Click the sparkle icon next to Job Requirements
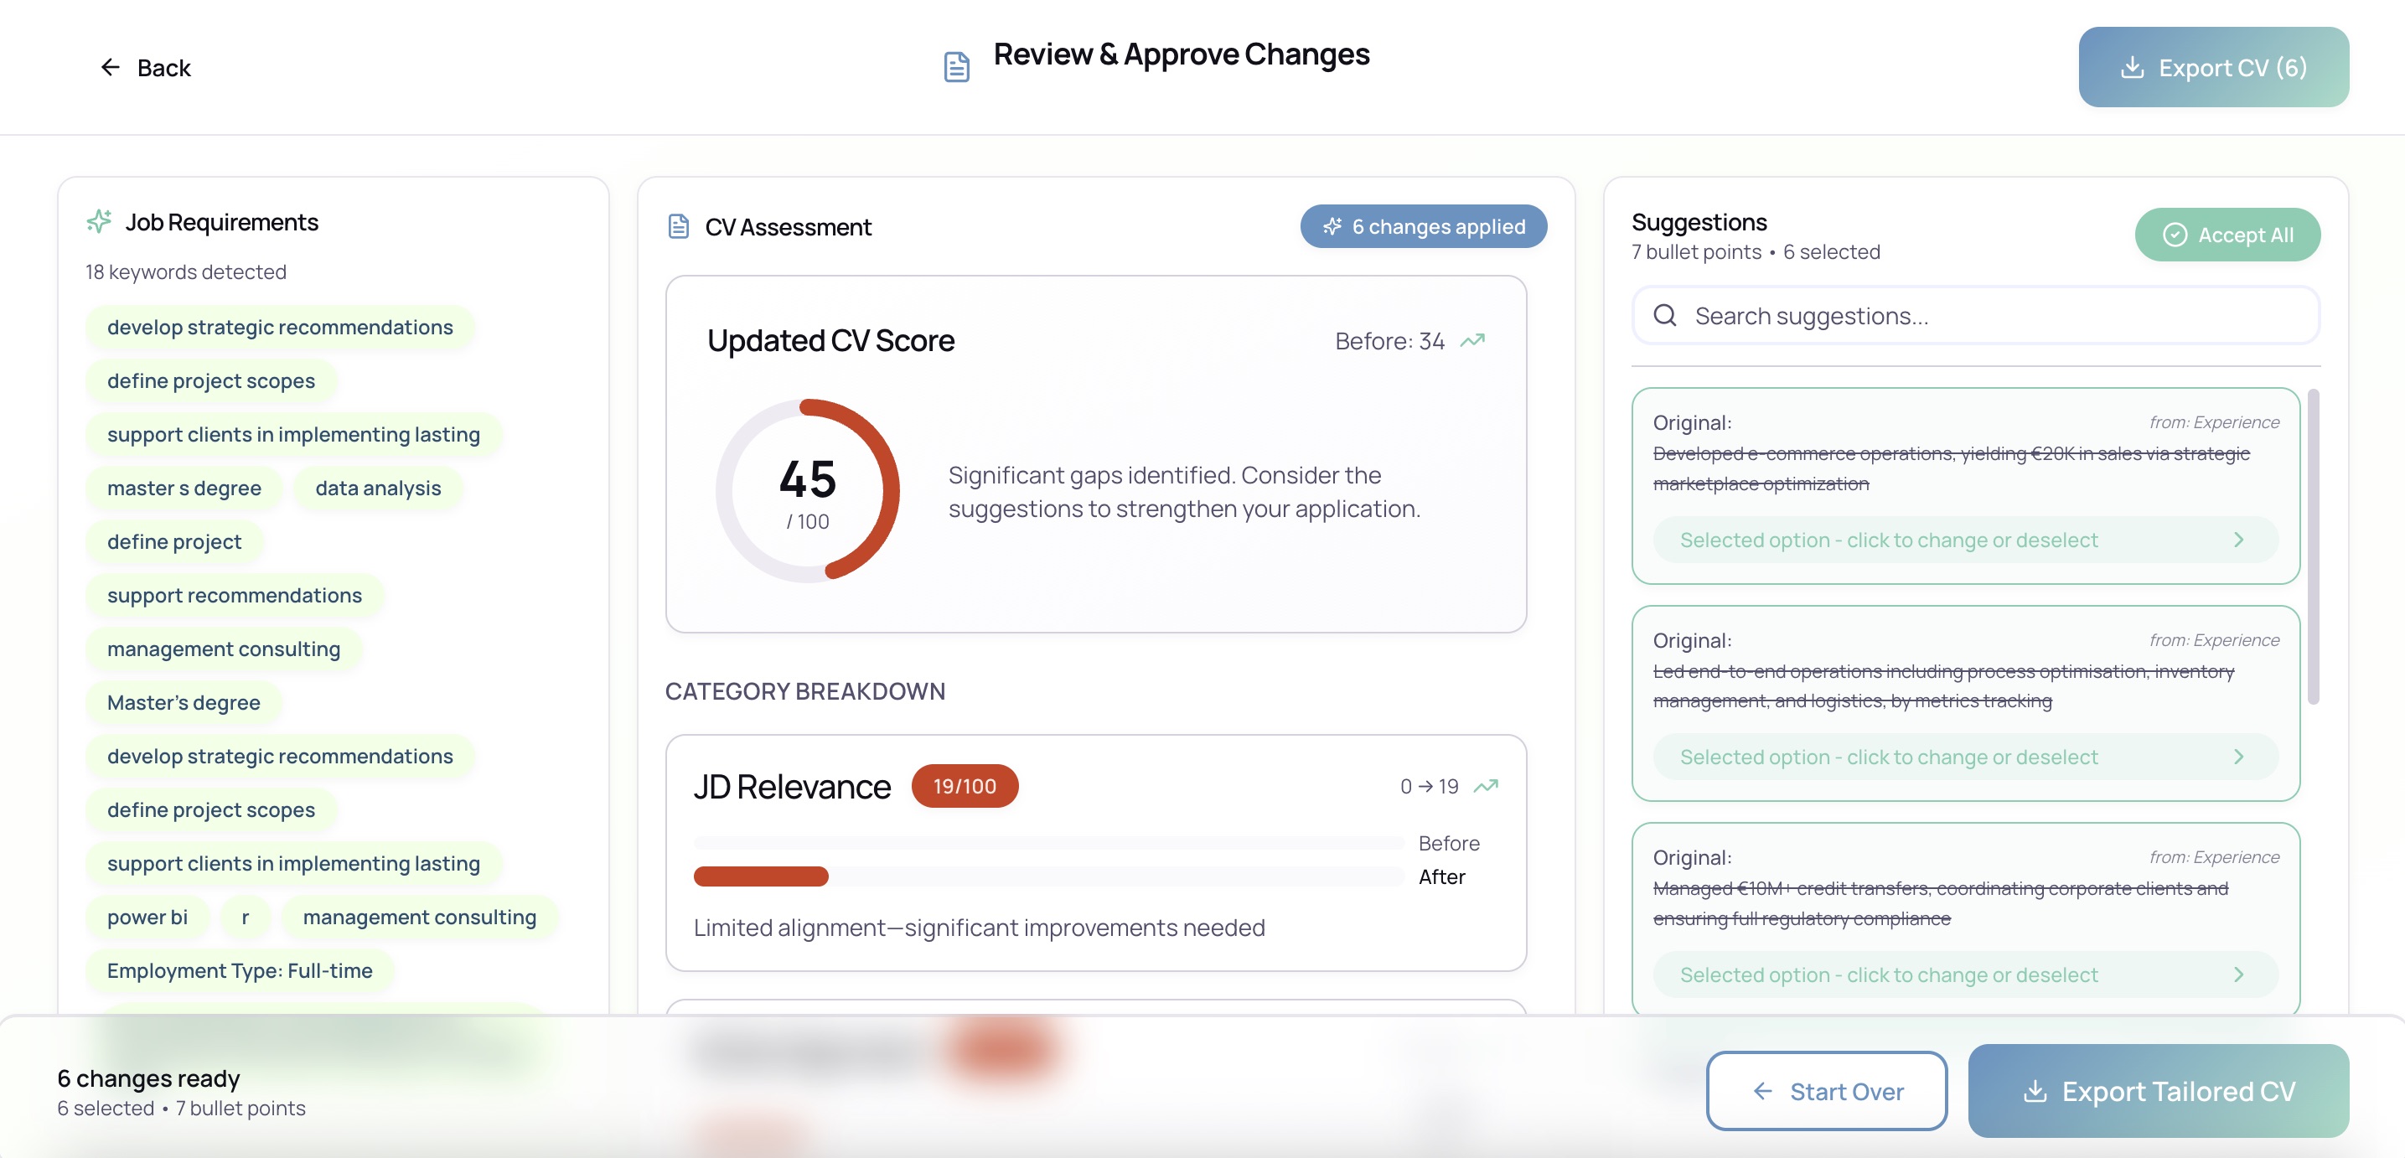2405x1158 pixels. 99,221
